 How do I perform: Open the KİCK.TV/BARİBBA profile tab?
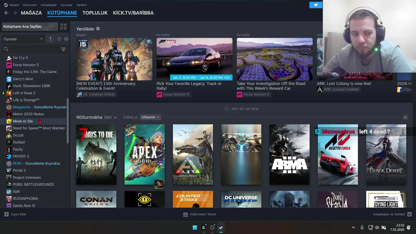click(133, 13)
